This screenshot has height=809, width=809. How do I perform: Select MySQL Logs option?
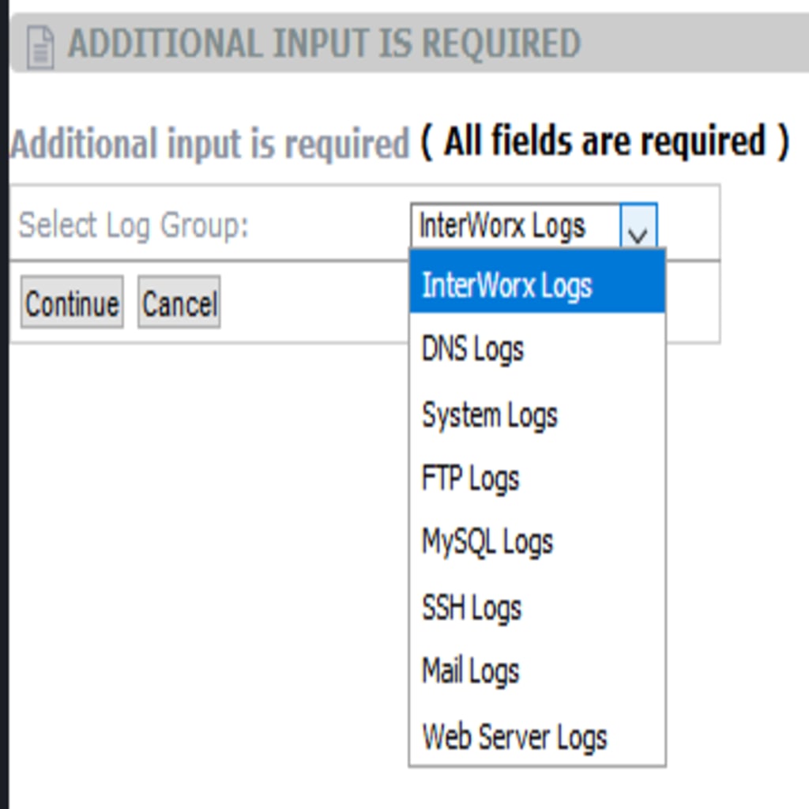tap(537, 542)
